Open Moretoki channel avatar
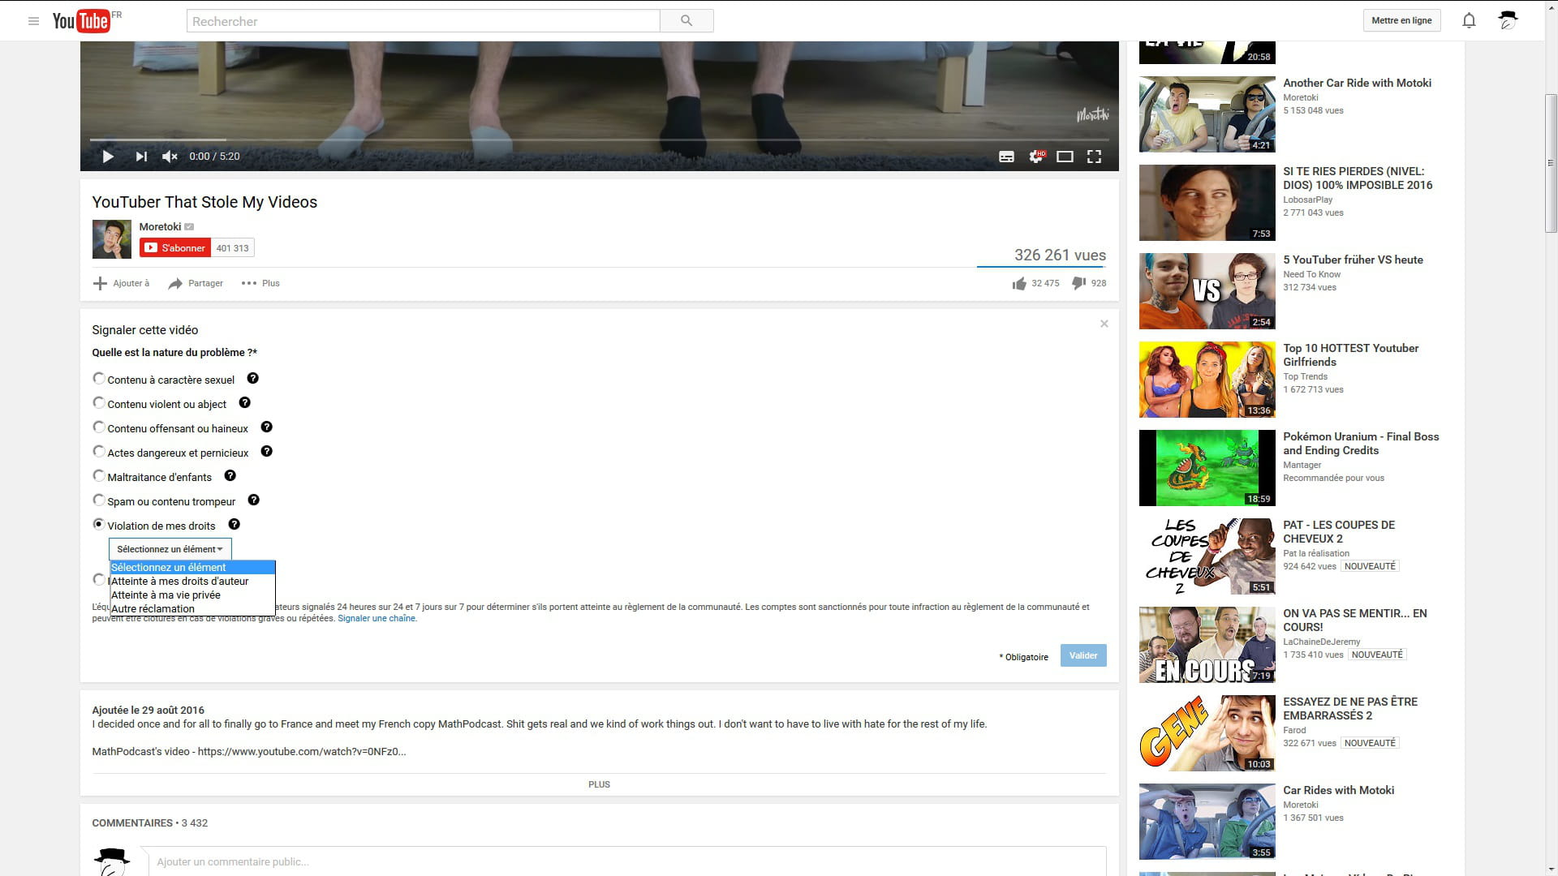The width and height of the screenshot is (1558, 876). 112,239
